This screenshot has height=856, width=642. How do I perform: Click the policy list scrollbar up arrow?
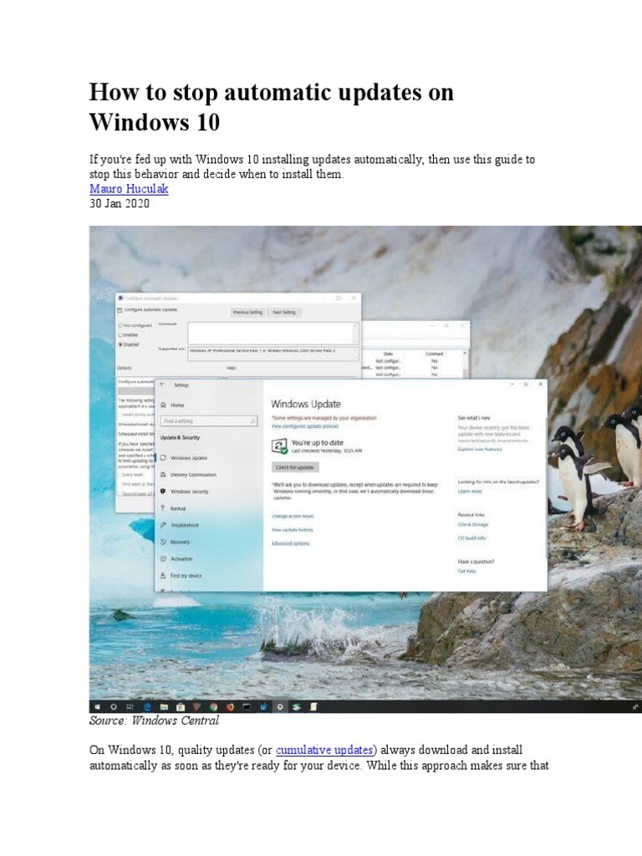(465, 354)
